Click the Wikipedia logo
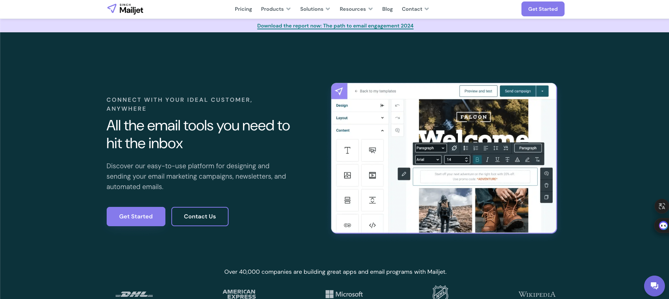This screenshot has width=669, height=299. [537, 295]
